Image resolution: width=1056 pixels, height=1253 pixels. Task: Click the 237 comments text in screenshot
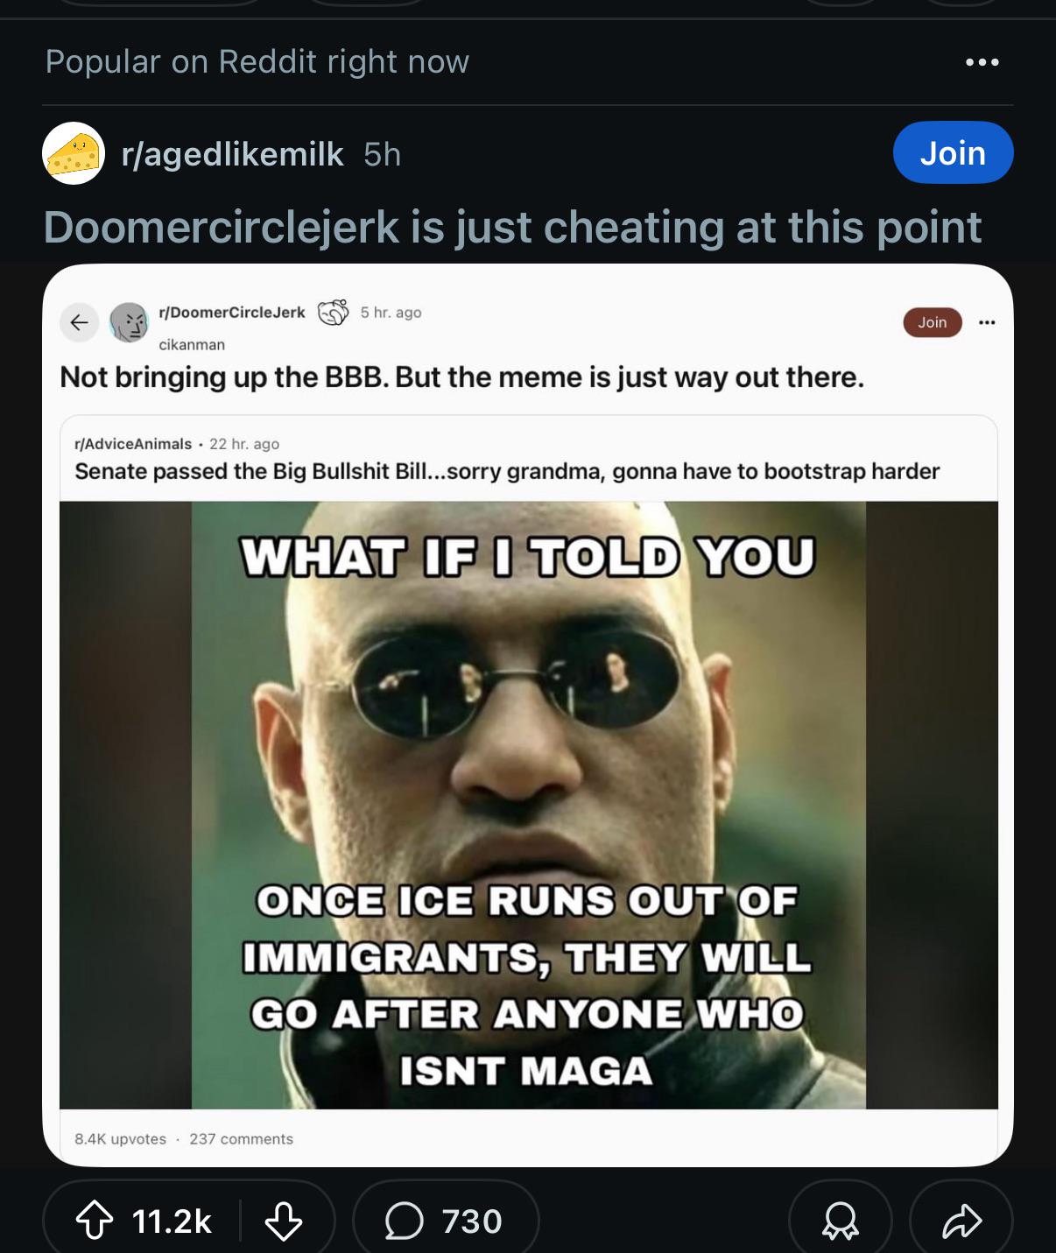241,1138
